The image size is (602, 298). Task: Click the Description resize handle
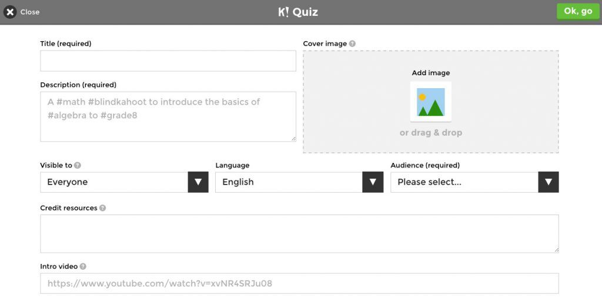pyautogui.click(x=293, y=139)
